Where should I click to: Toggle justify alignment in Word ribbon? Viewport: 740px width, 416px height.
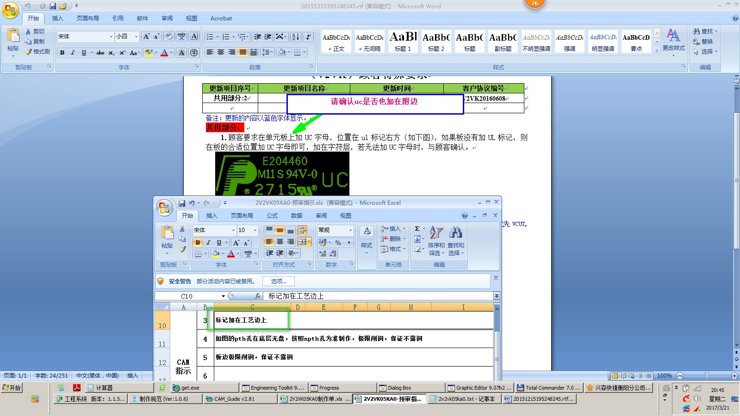pos(243,52)
